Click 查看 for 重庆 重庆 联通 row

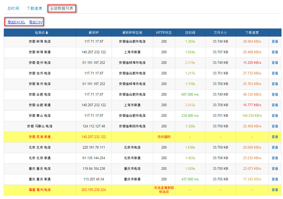pos(275,179)
